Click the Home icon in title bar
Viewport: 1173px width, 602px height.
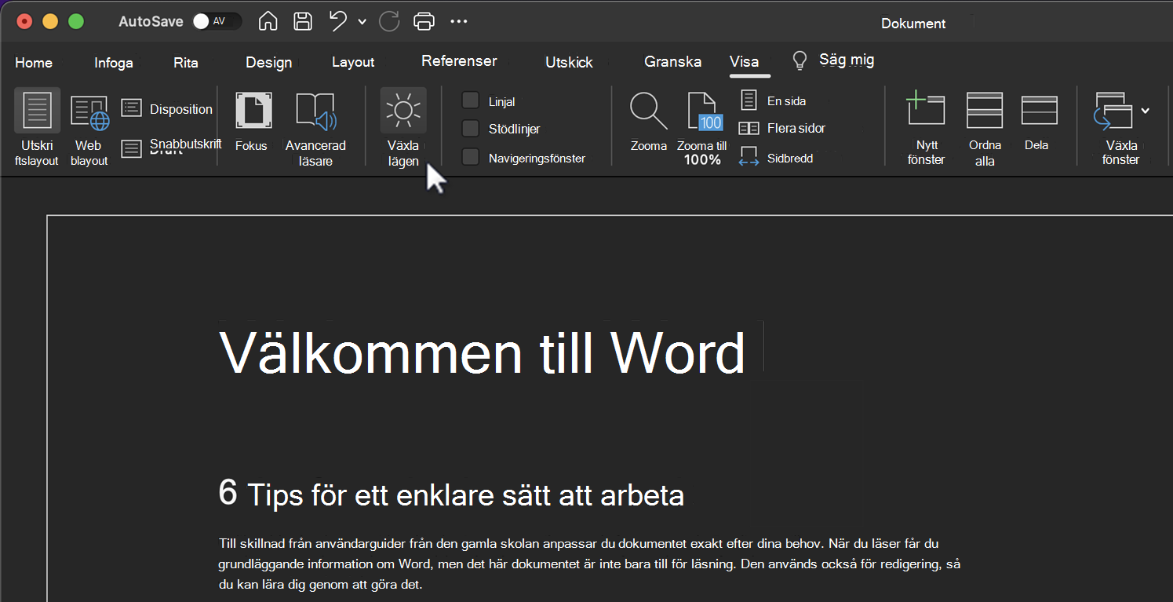tap(268, 22)
